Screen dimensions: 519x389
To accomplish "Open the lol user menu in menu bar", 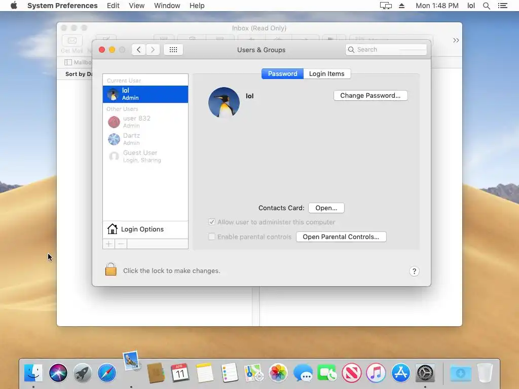I will point(471,6).
